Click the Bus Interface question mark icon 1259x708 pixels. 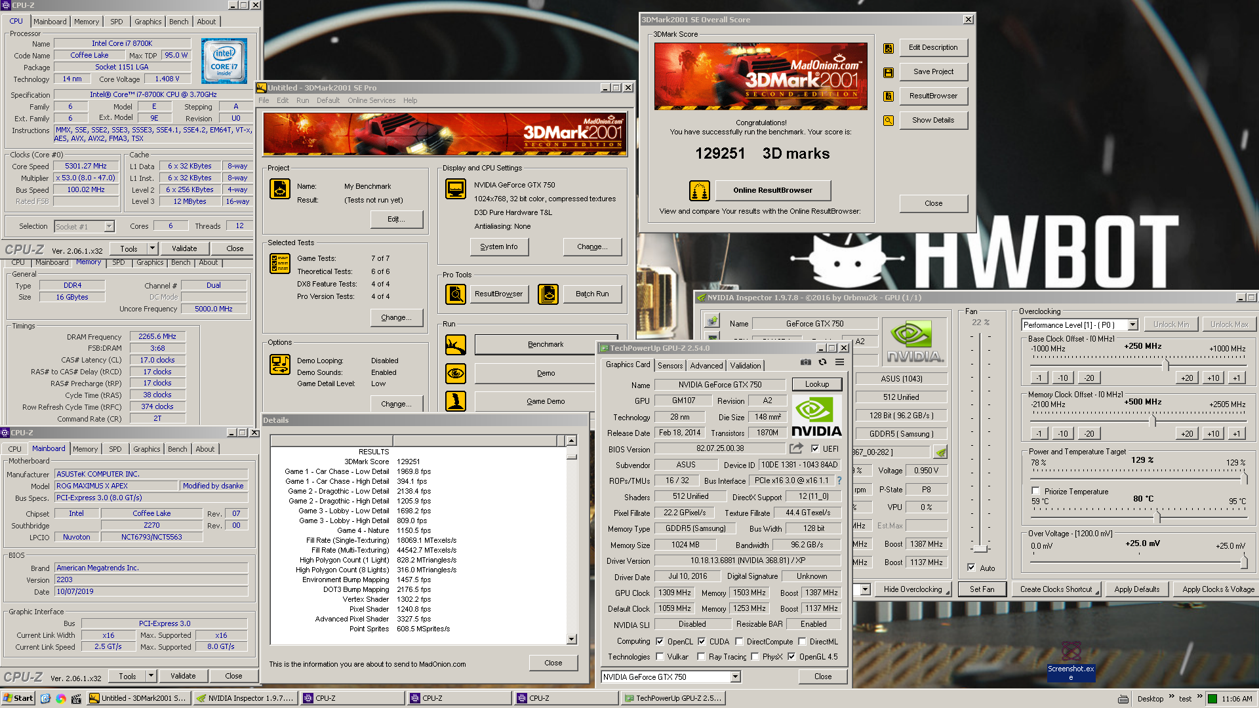[839, 481]
